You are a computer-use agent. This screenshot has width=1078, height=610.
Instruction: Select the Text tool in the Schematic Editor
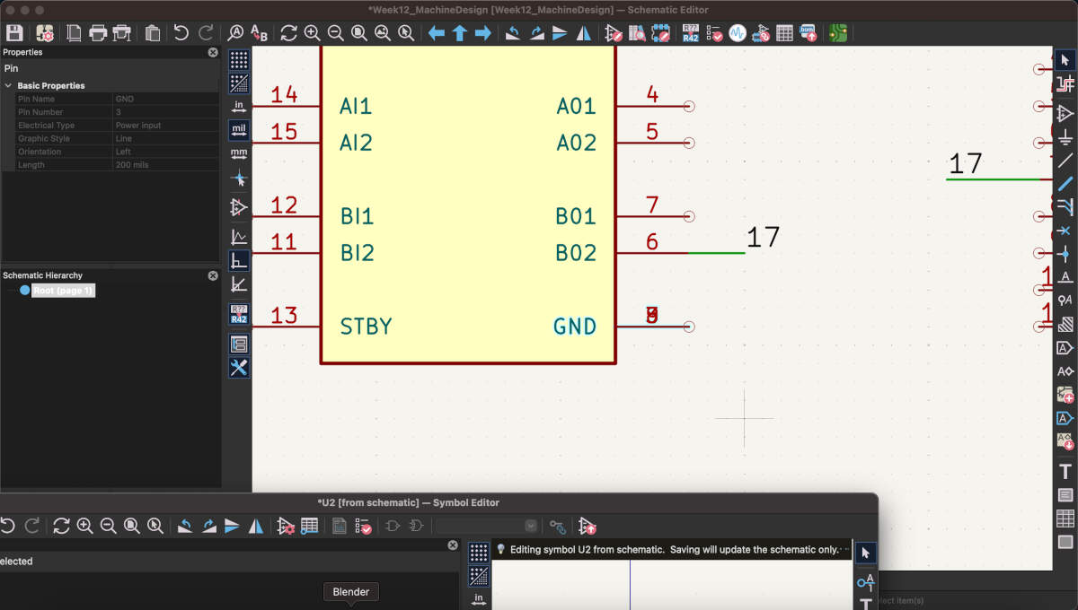(x=1065, y=472)
